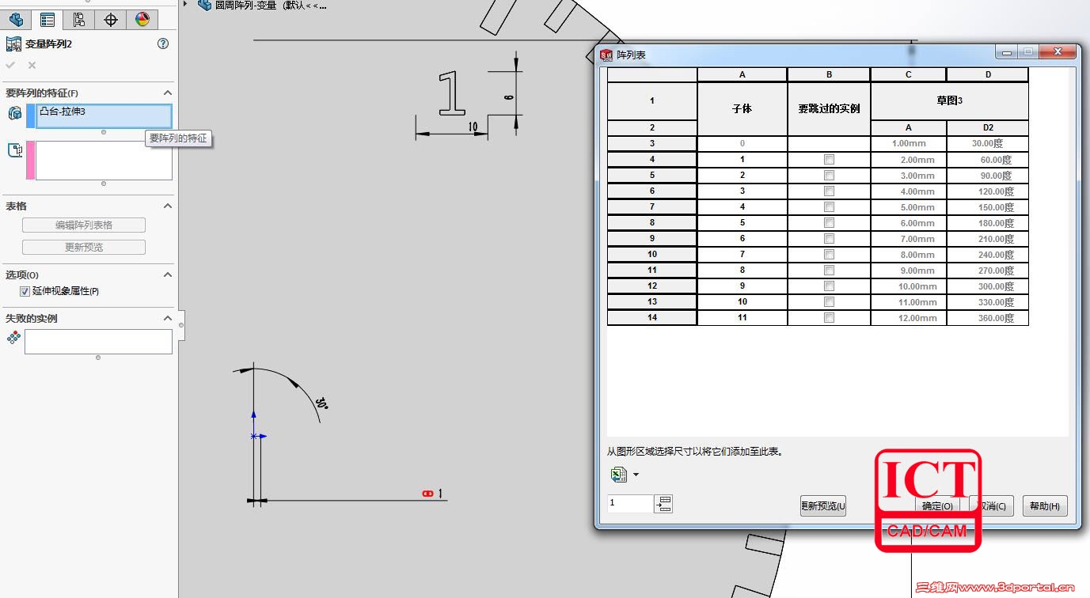Screen dimensions: 1090x598
Task: Check skip-instance box for instance 3
Action: pos(829,191)
